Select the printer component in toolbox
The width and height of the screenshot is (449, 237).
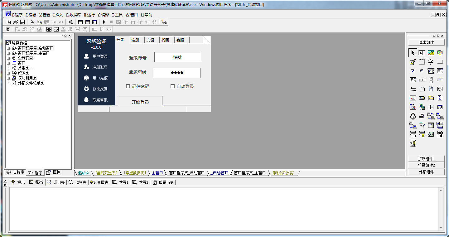tap(422, 116)
